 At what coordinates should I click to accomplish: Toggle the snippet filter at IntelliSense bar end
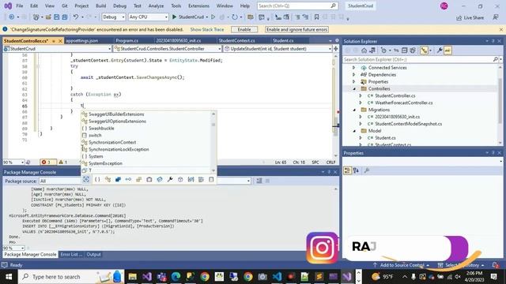click(211, 179)
